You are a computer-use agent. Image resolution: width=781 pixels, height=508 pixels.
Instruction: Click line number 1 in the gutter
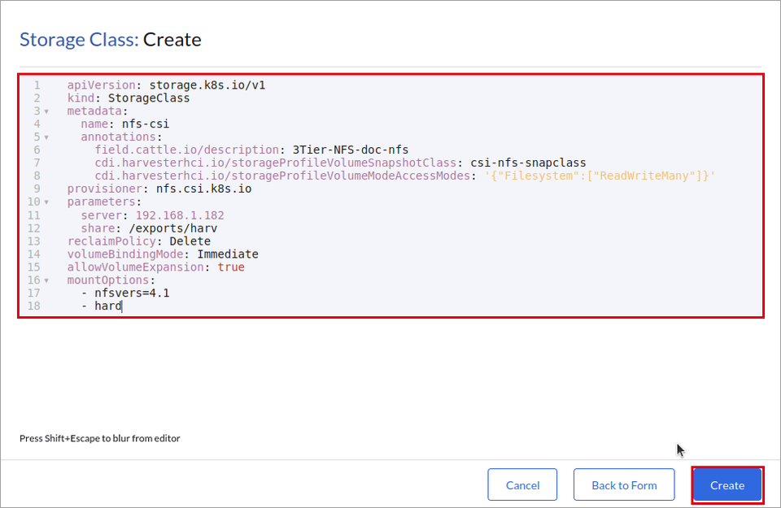pos(37,85)
